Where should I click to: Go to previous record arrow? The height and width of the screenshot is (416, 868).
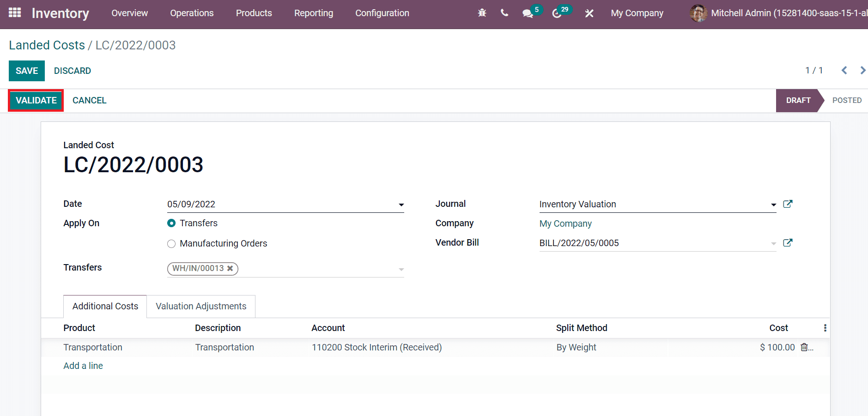pos(844,70)
